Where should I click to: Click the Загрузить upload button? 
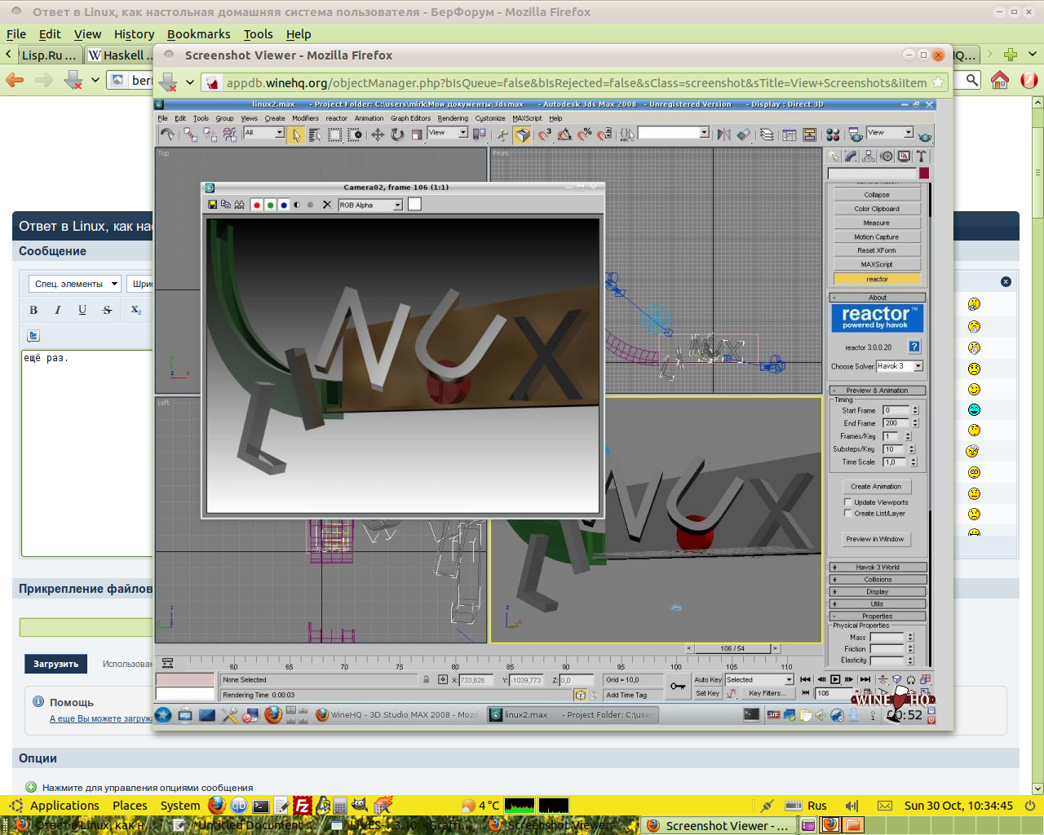pos(56,664)
